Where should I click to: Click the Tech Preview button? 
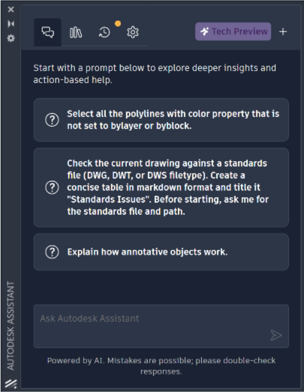point(233,32)
